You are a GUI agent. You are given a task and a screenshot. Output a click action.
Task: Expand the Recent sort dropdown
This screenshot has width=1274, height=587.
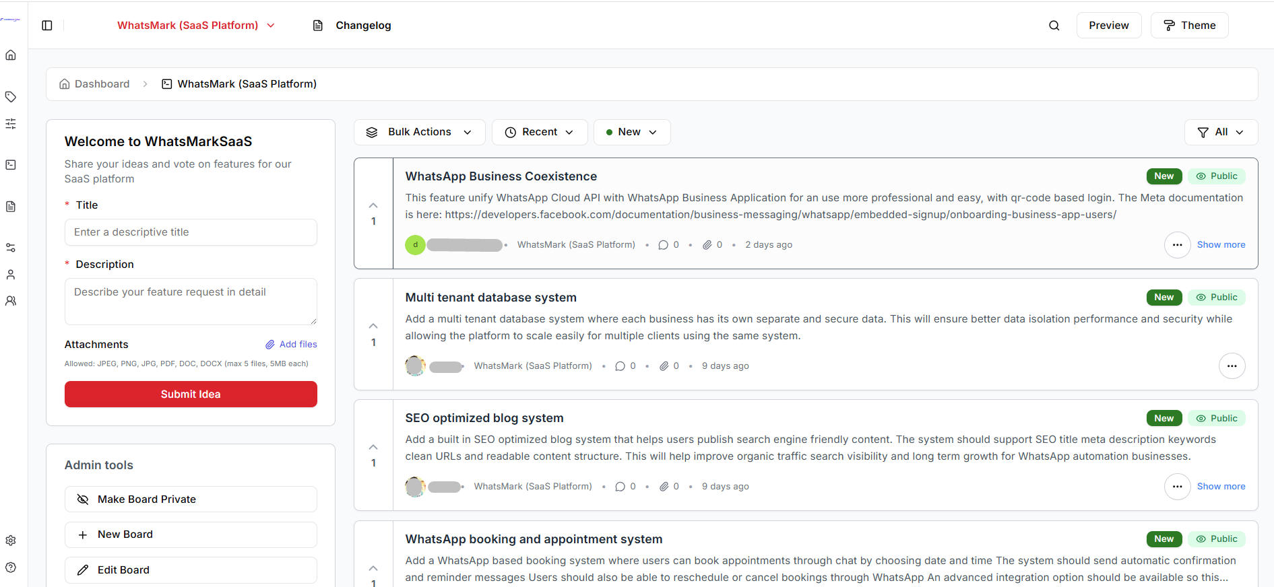click(540, 132)
